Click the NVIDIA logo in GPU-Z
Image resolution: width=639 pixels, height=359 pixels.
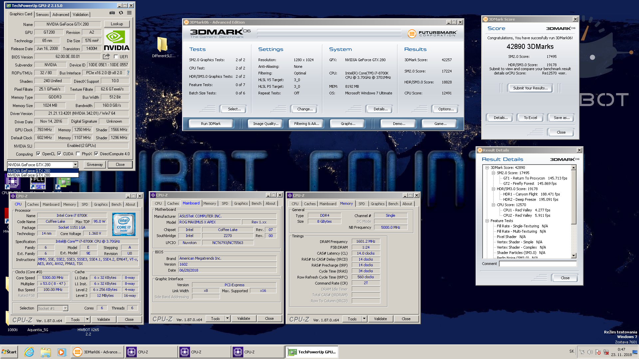(116, 40)
